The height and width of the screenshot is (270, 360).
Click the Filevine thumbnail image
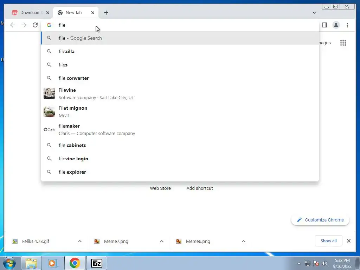[49, 94]
